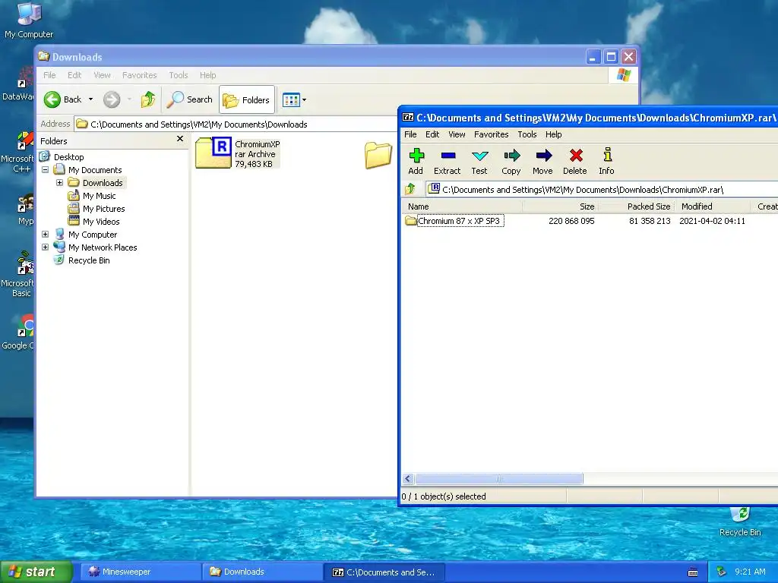The image size is (778, 583).
Task: Select the Microsoft Basic desktop shortcut
Action: coord(18,275)
